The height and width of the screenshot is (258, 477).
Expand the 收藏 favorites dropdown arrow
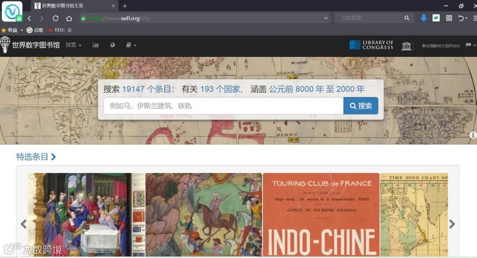pyautogui.click(x=22, y=30)
